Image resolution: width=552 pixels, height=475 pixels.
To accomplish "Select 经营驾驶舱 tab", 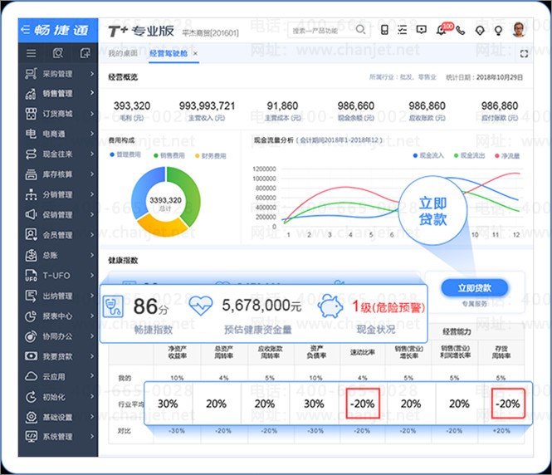I will pos(169,53).
